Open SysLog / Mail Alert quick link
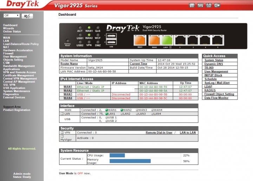The width and height of the screenshot is (253, 181). (217, 83)
